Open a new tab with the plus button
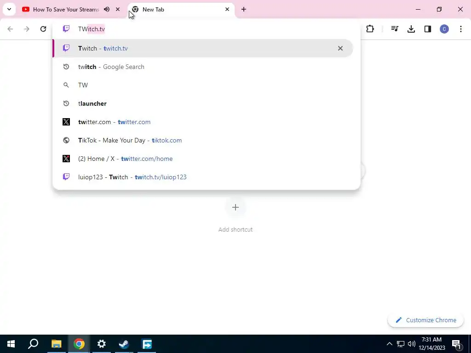This screenshot has height=353, width=471. point(244,9)
